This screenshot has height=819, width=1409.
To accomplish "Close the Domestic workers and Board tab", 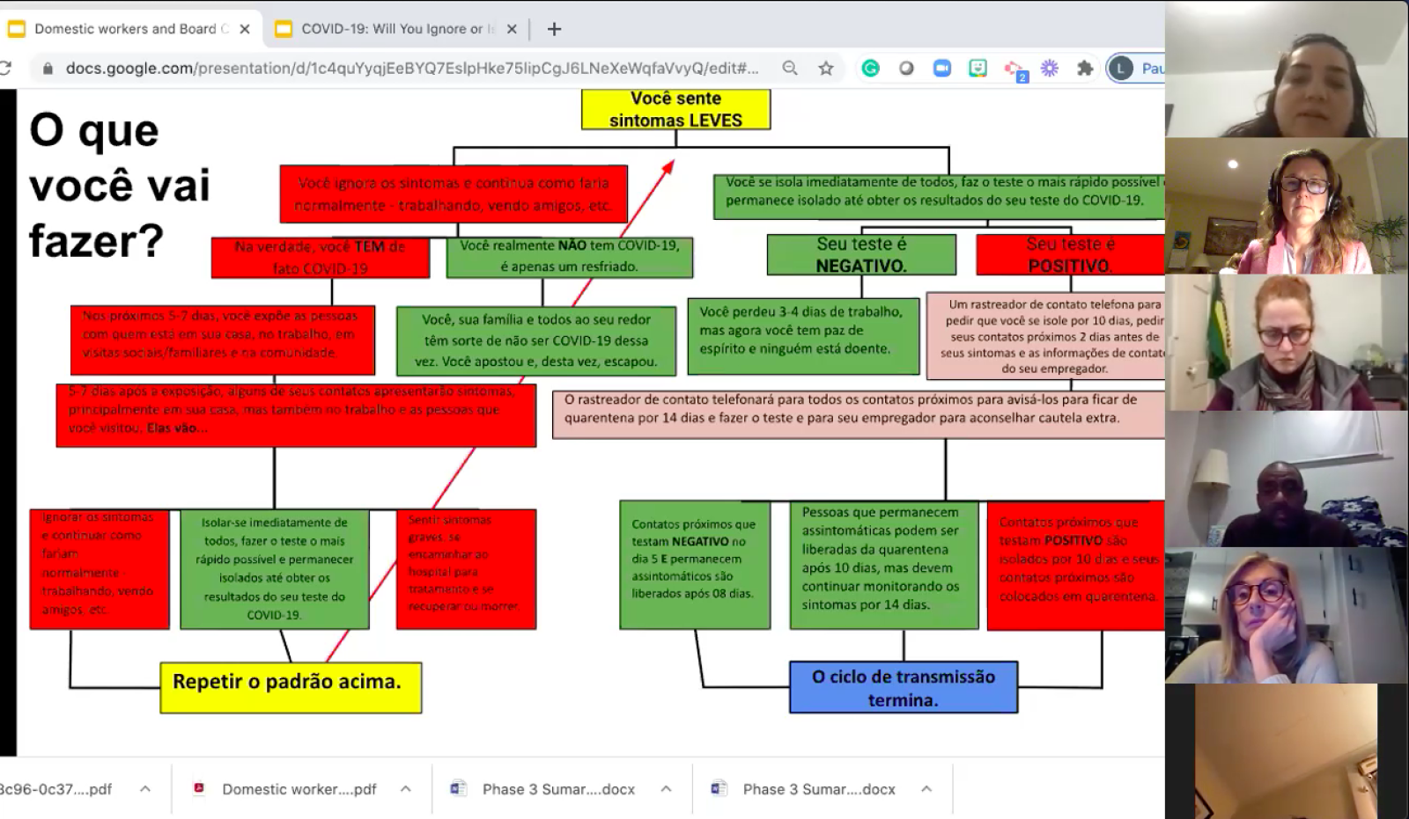I will 245,29.
